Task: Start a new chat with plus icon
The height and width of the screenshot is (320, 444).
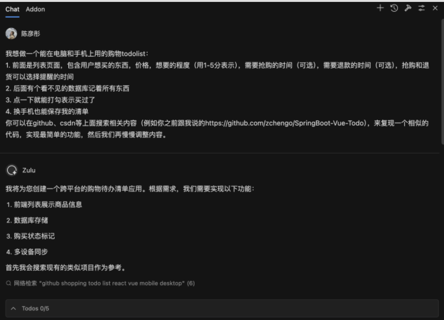Action: click(x=380, y=8)
